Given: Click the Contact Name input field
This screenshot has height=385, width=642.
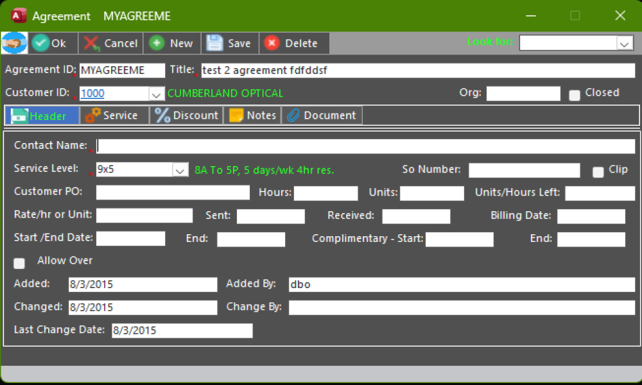Looking at the screenshot, I should click(x=365, y=146).
